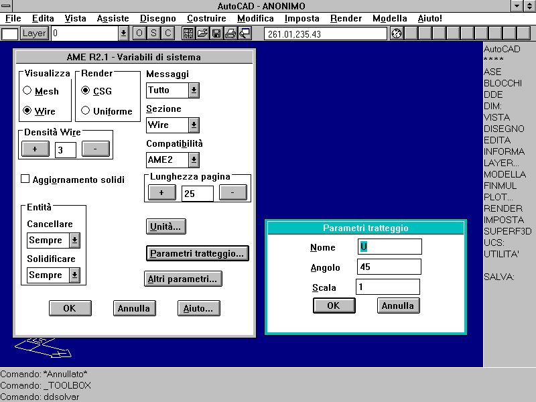
Task: Open the window control menu box
Action: pyautogui.click(x=6, y=6)
